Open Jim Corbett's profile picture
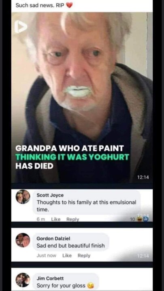The width and height of the screenshot is (164, 291). (23, 280)
